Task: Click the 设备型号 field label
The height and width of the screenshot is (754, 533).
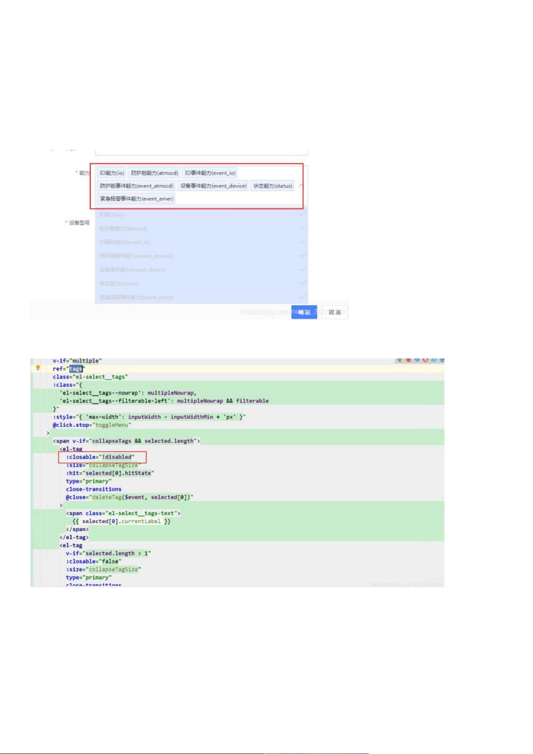Action: pyautogui.click(x=79, y=222)
